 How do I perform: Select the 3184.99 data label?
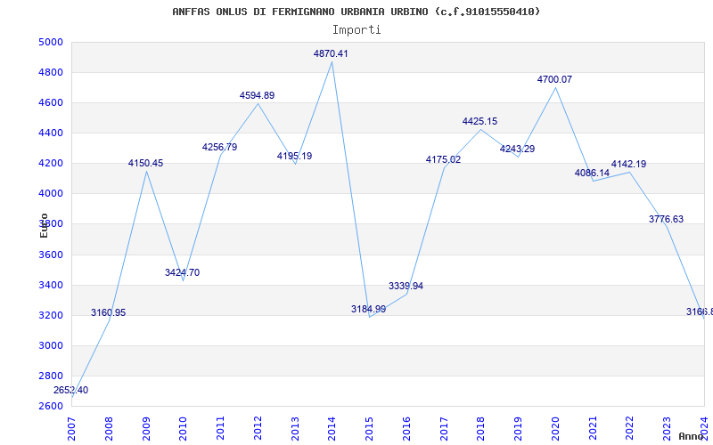pos(368,309)
